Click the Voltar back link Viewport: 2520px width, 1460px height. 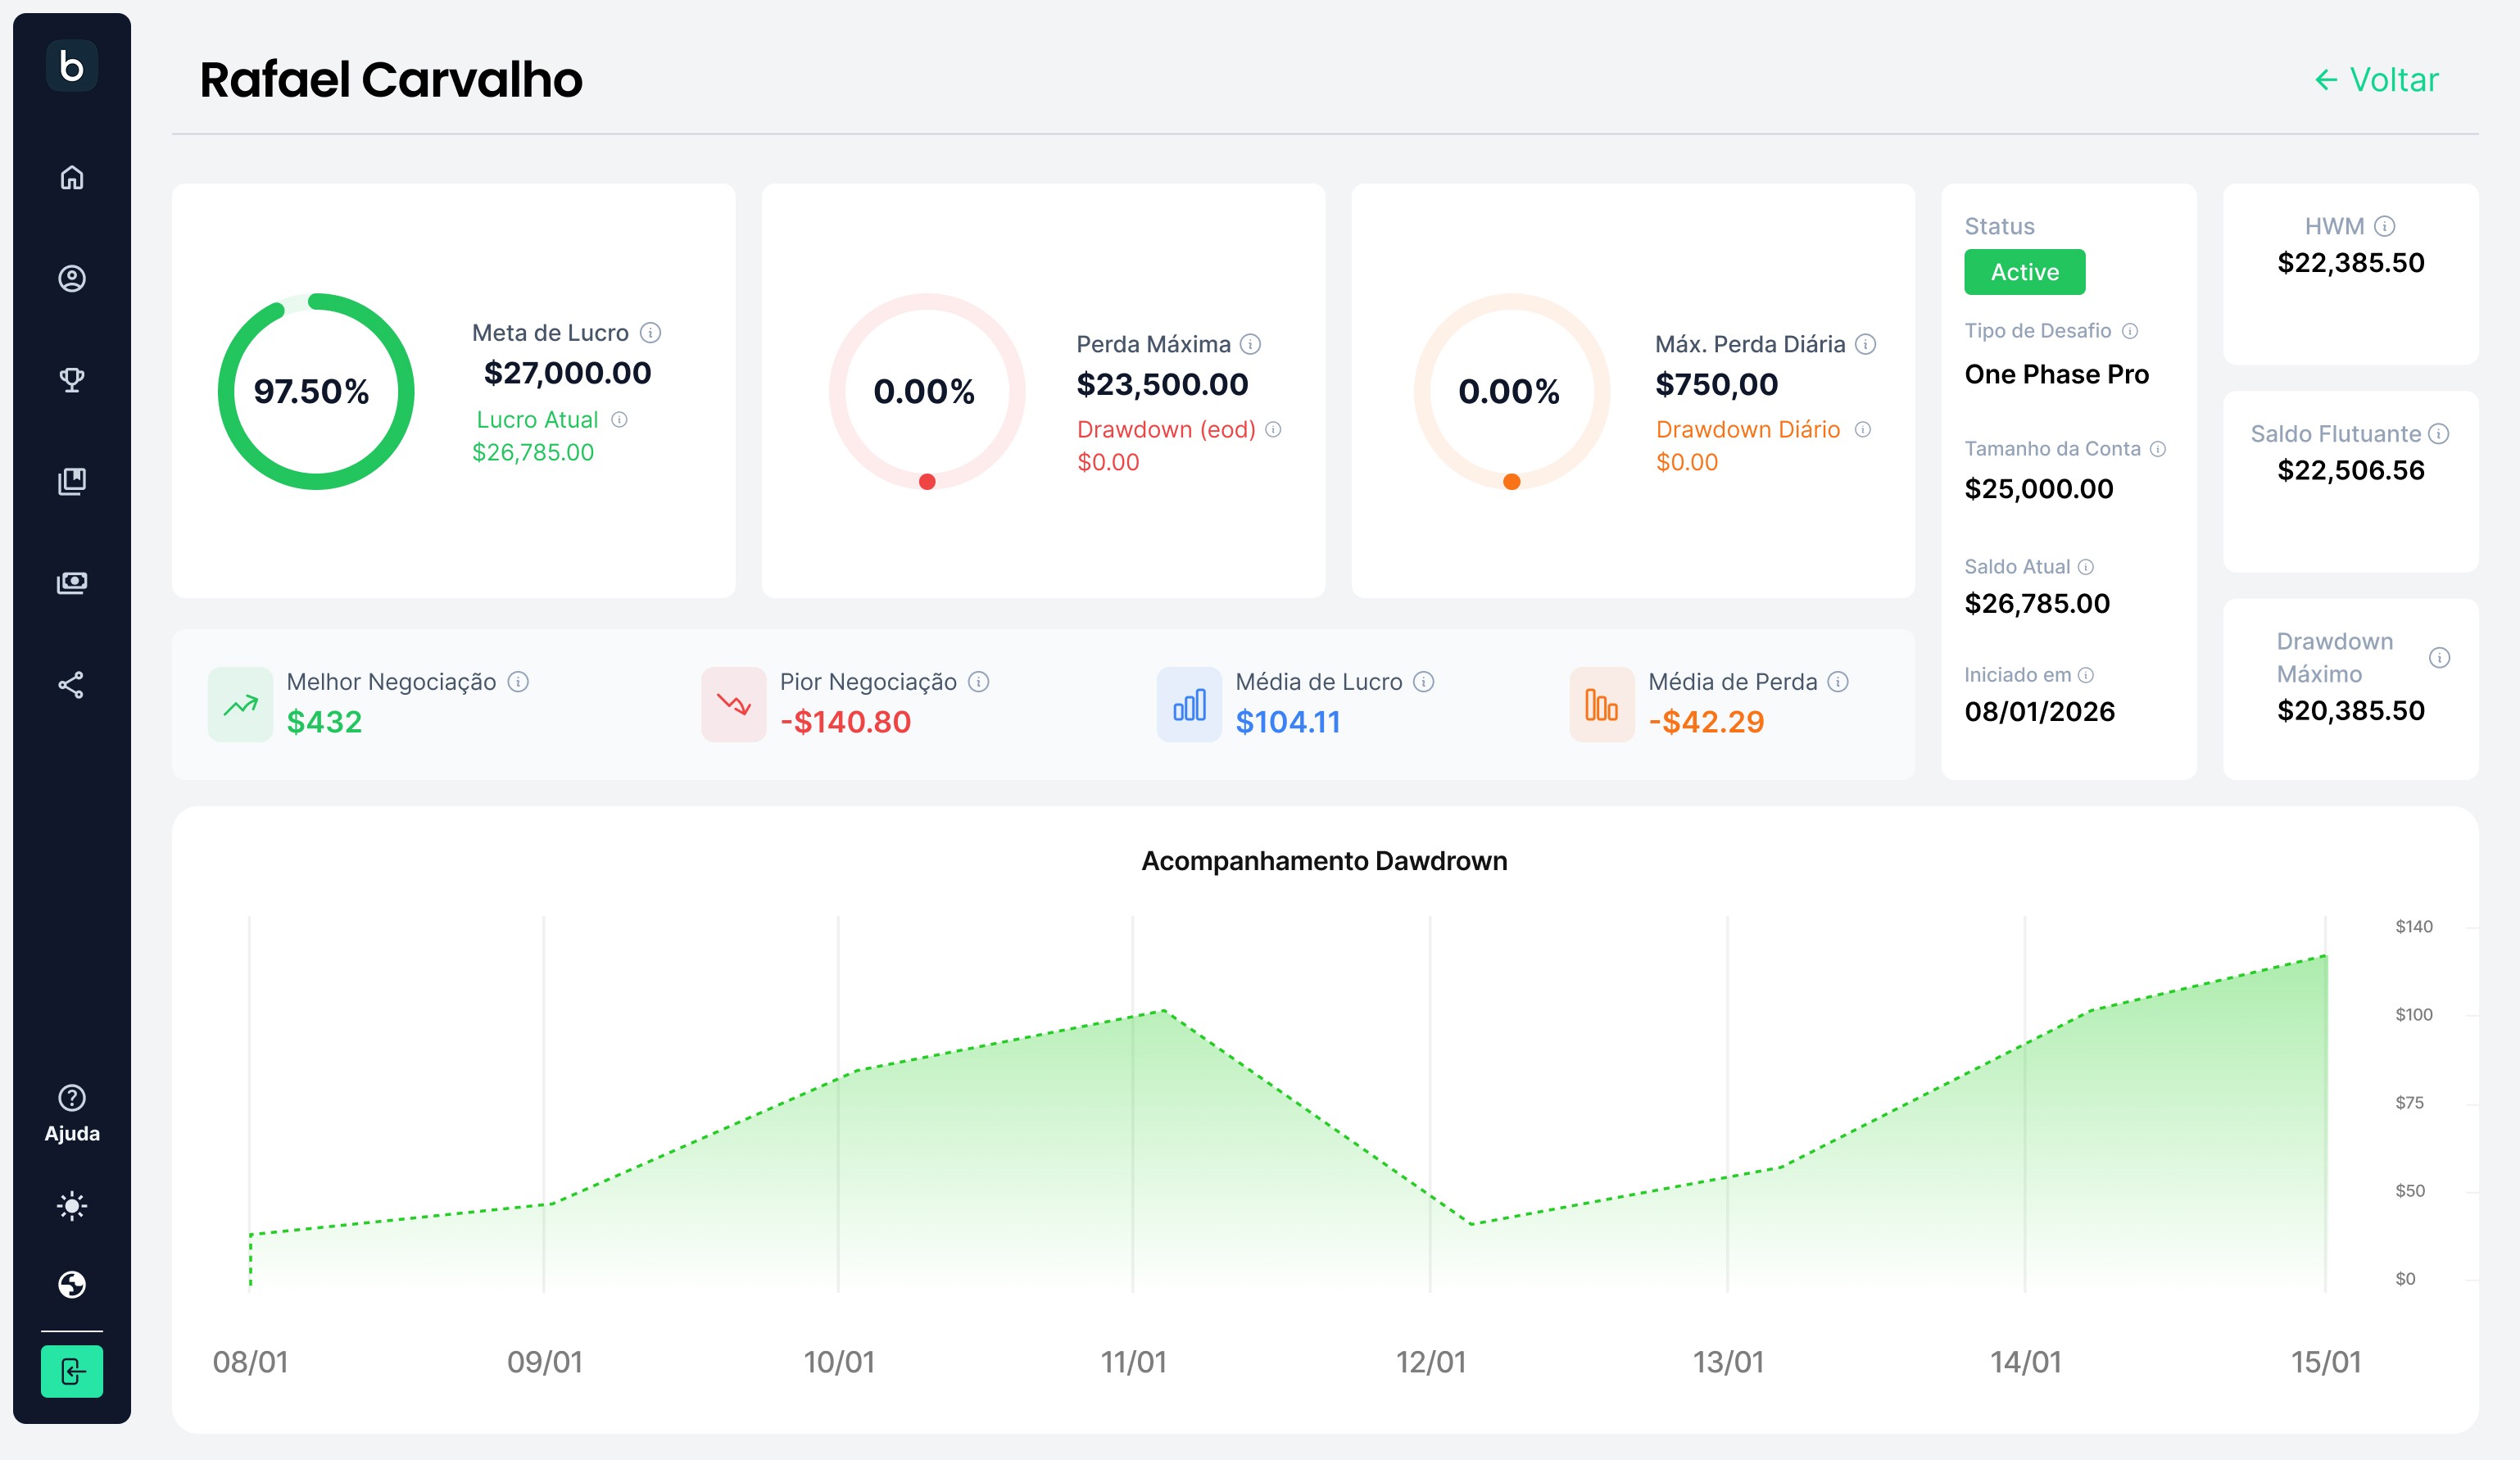point(2377,80)
